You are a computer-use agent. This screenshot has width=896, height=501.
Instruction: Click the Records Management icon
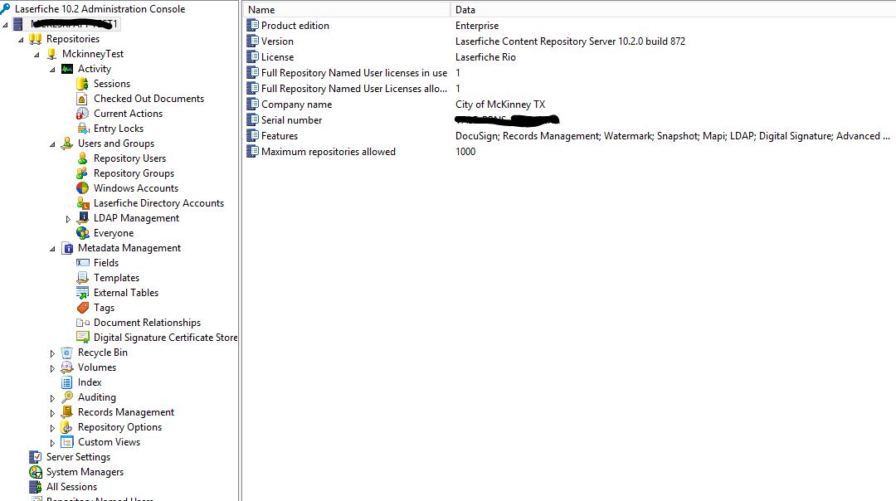point(67,412)
